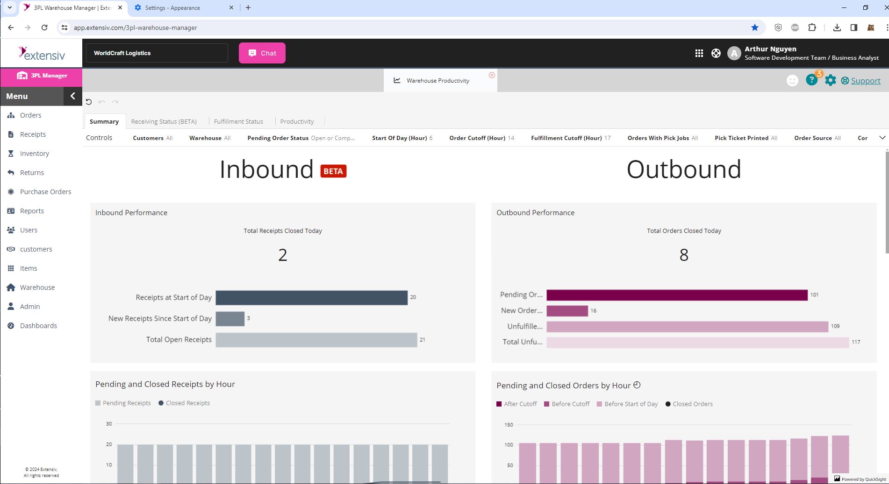Viewport: 889px width, 484px height.
Task: Click the Dashboards gauge icon
Action: pos(11,326)
